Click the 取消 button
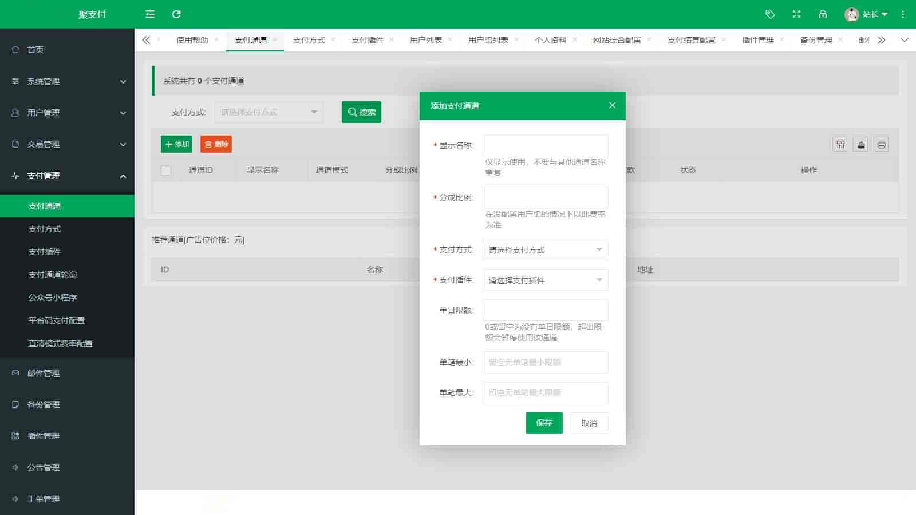The height and width of the screenshot is (515, 916). (589, 423)
